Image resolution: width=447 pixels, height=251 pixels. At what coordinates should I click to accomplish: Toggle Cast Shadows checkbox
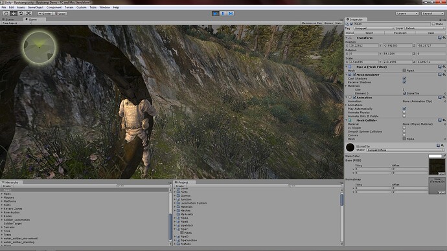pyautogui.click(x=404, y=78)
